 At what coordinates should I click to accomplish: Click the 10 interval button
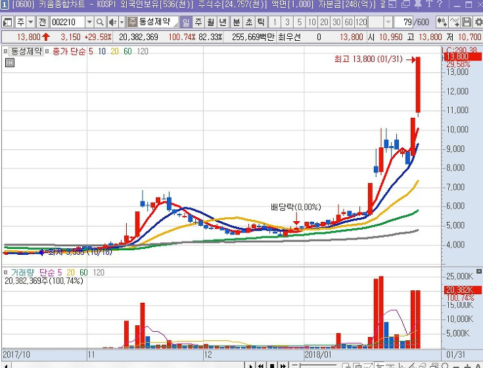pos(311,22)
